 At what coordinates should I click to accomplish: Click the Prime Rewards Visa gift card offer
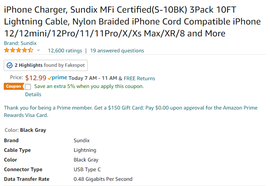coord(131,111)
